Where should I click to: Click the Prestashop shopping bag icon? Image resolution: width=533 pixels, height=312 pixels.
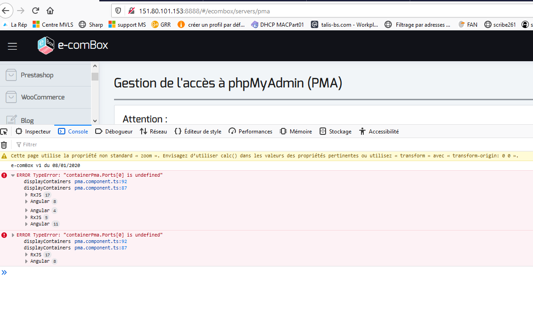[11, 75]
